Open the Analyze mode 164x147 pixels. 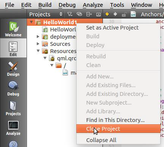click(x=13, y=128)
